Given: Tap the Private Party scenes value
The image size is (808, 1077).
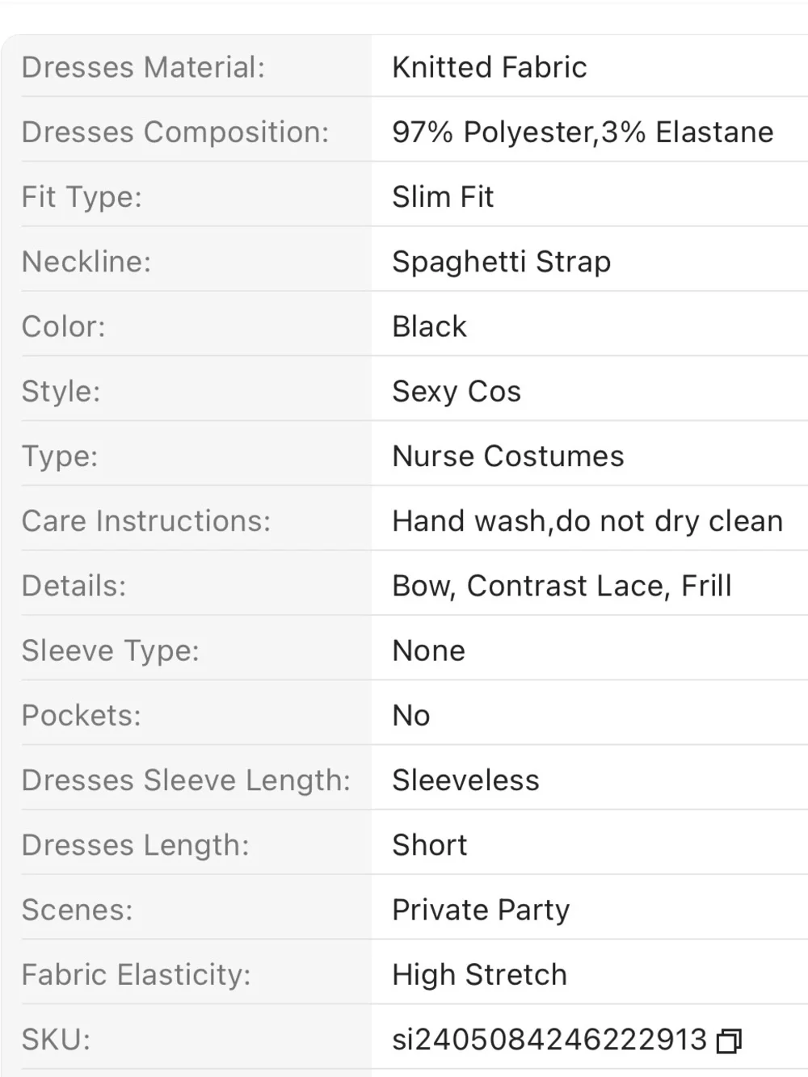Looking at the screenshot, I should click(x=482, y=910).
